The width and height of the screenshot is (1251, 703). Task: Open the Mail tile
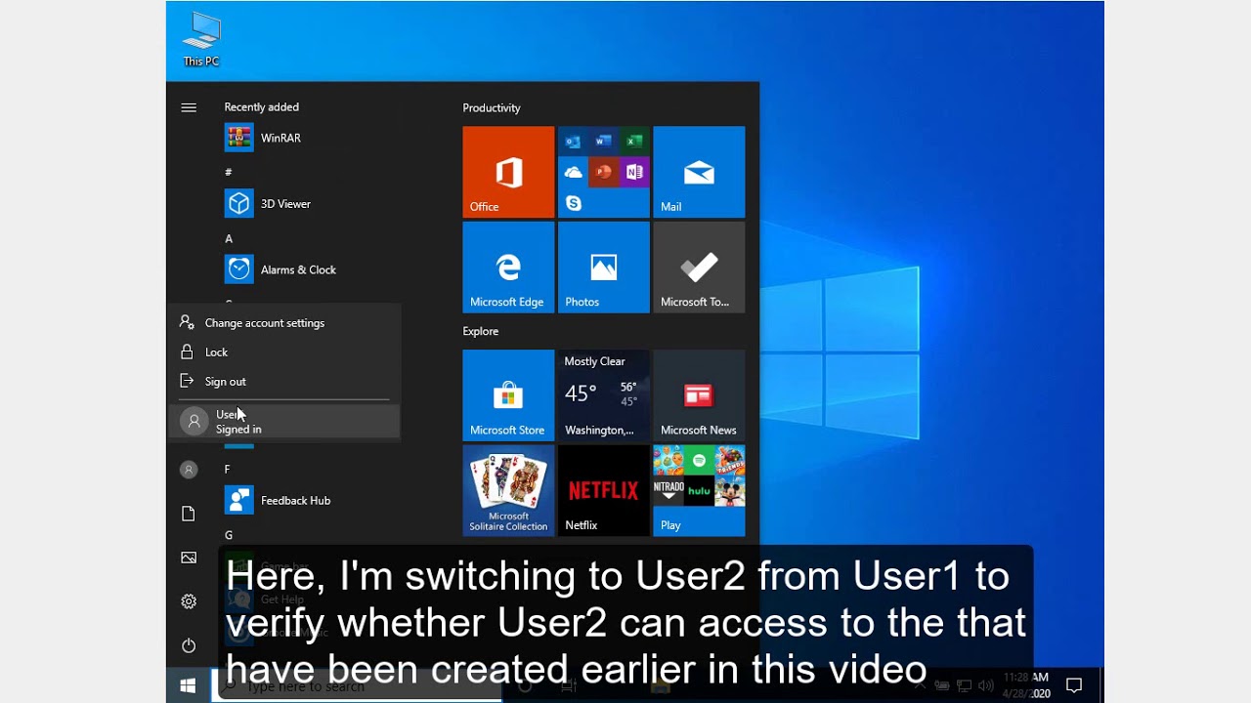[x=699, y=172]
